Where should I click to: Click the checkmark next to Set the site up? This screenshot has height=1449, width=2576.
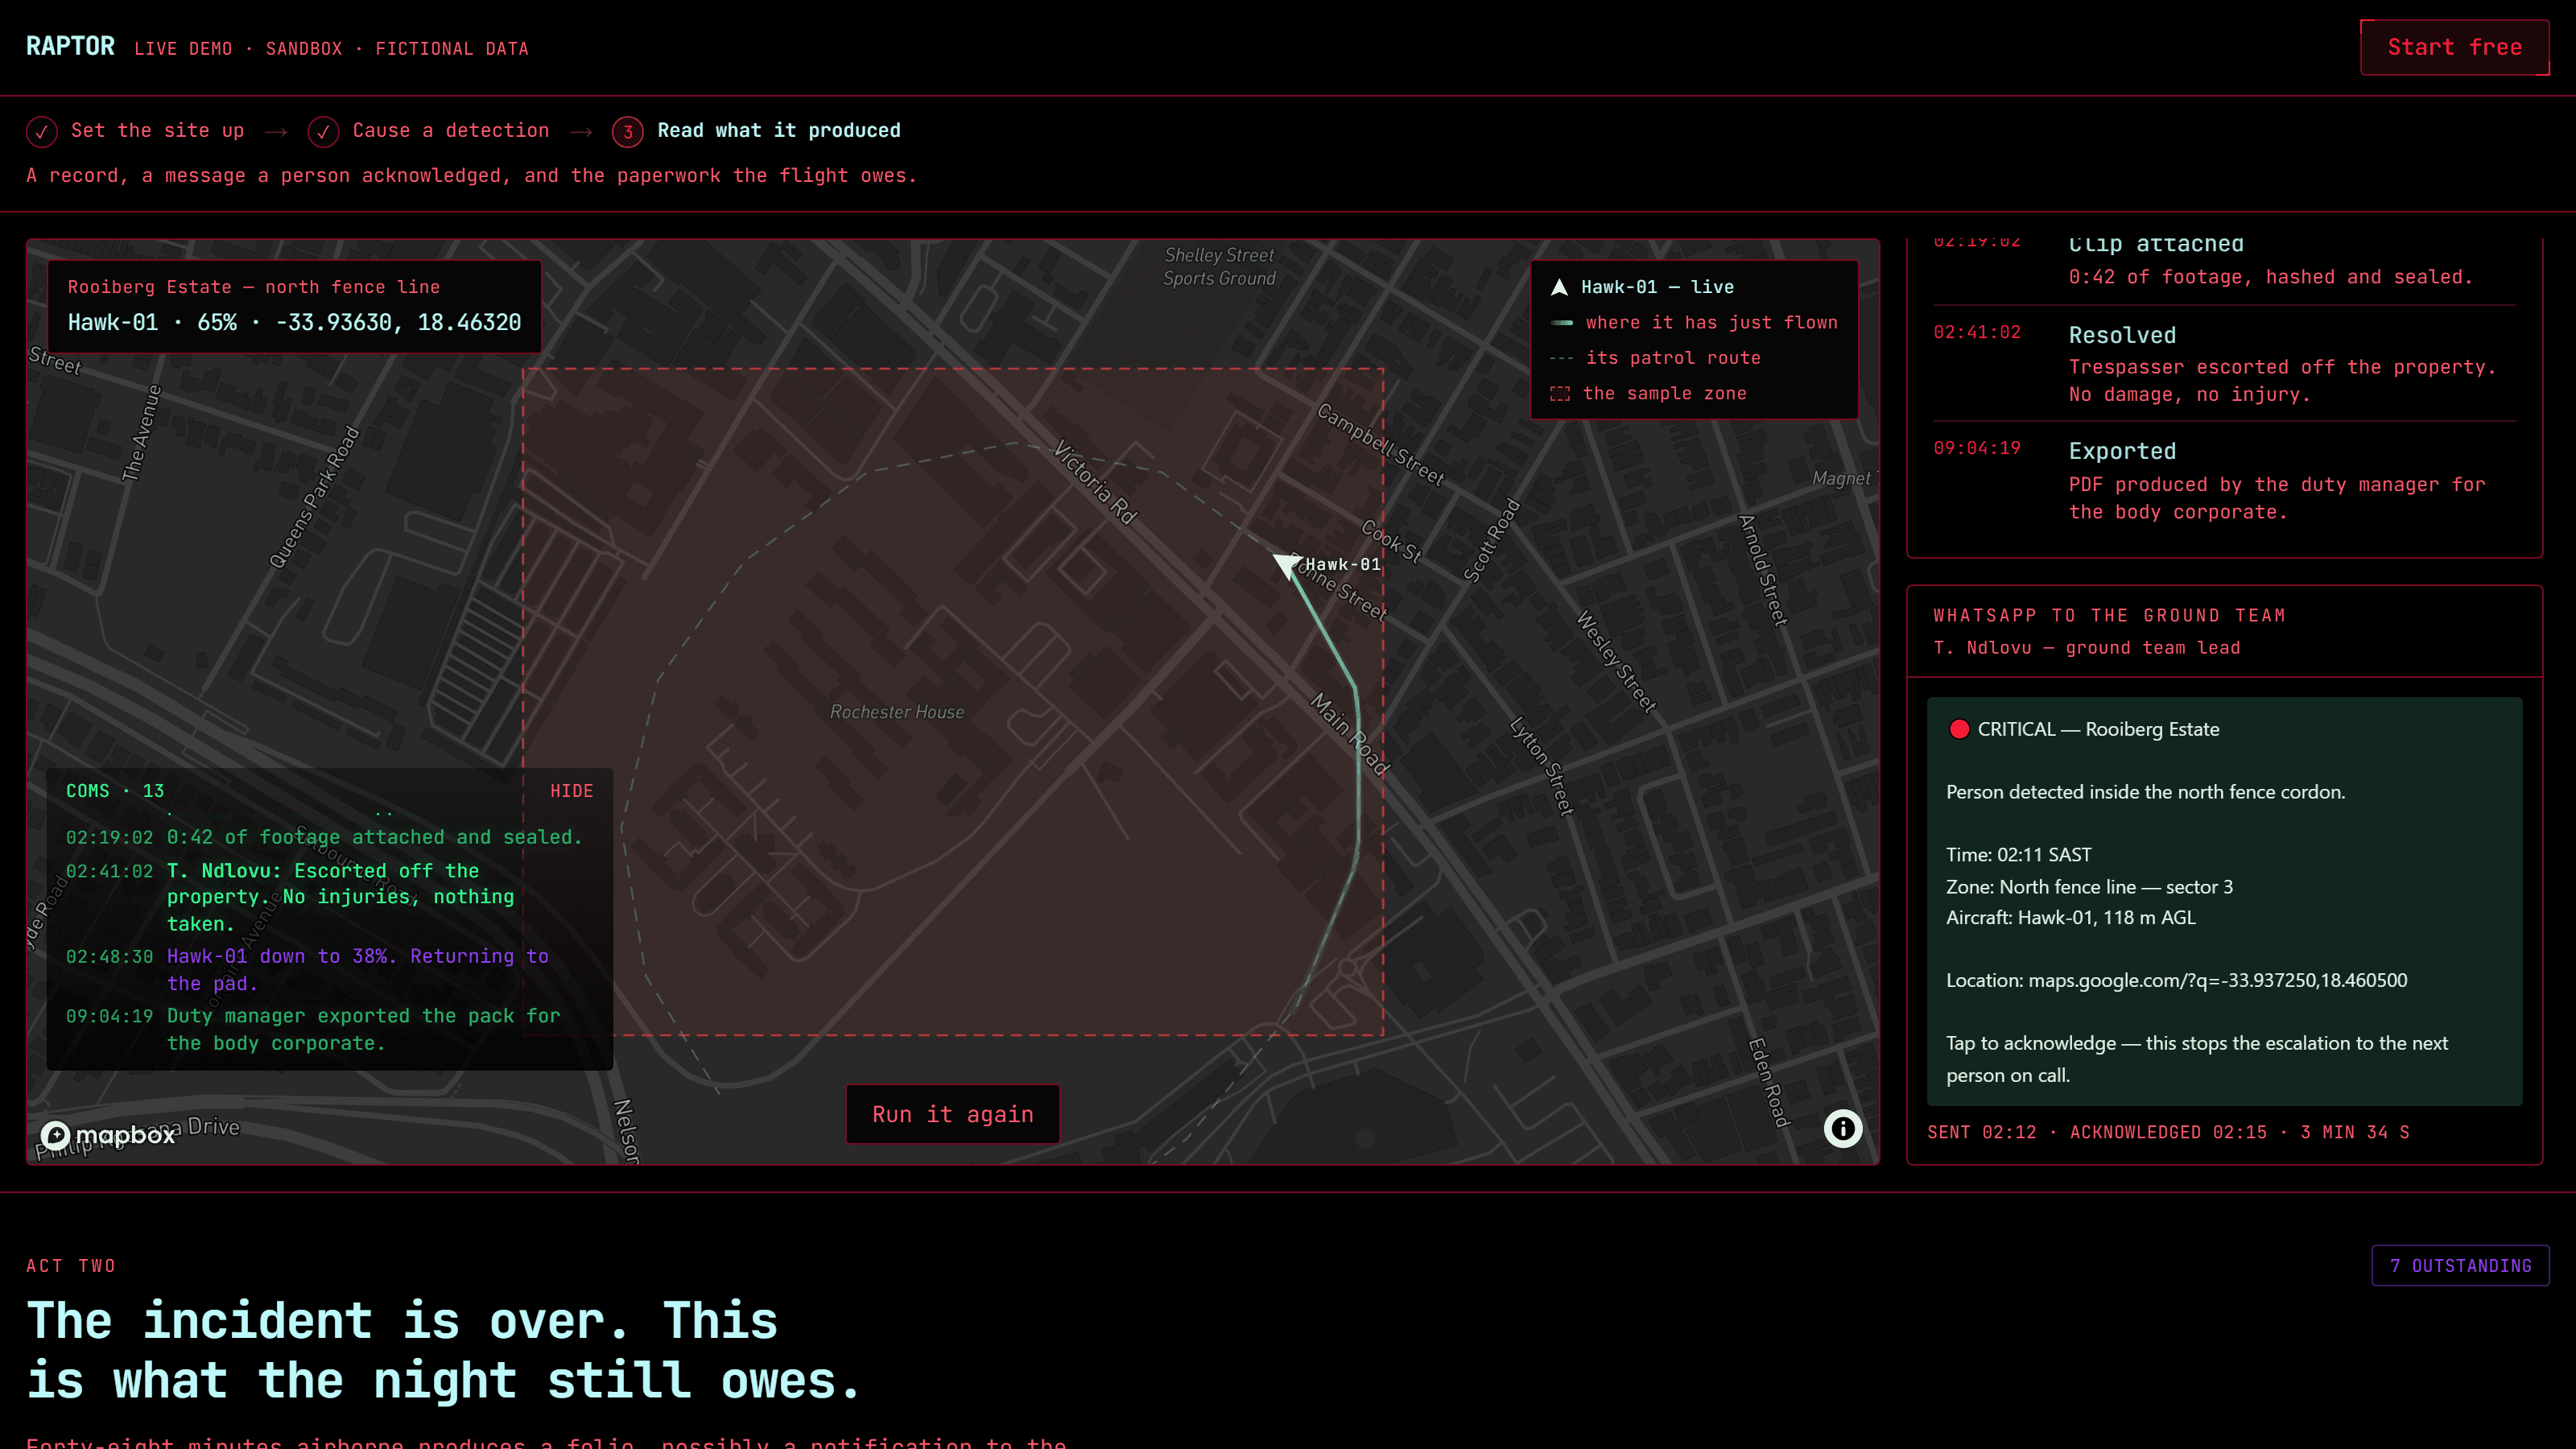pos(42,131)
